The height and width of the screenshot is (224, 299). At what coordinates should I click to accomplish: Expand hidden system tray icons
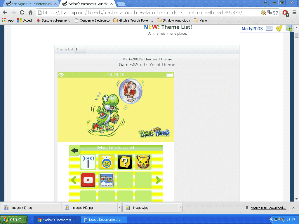tap(272, 220)
